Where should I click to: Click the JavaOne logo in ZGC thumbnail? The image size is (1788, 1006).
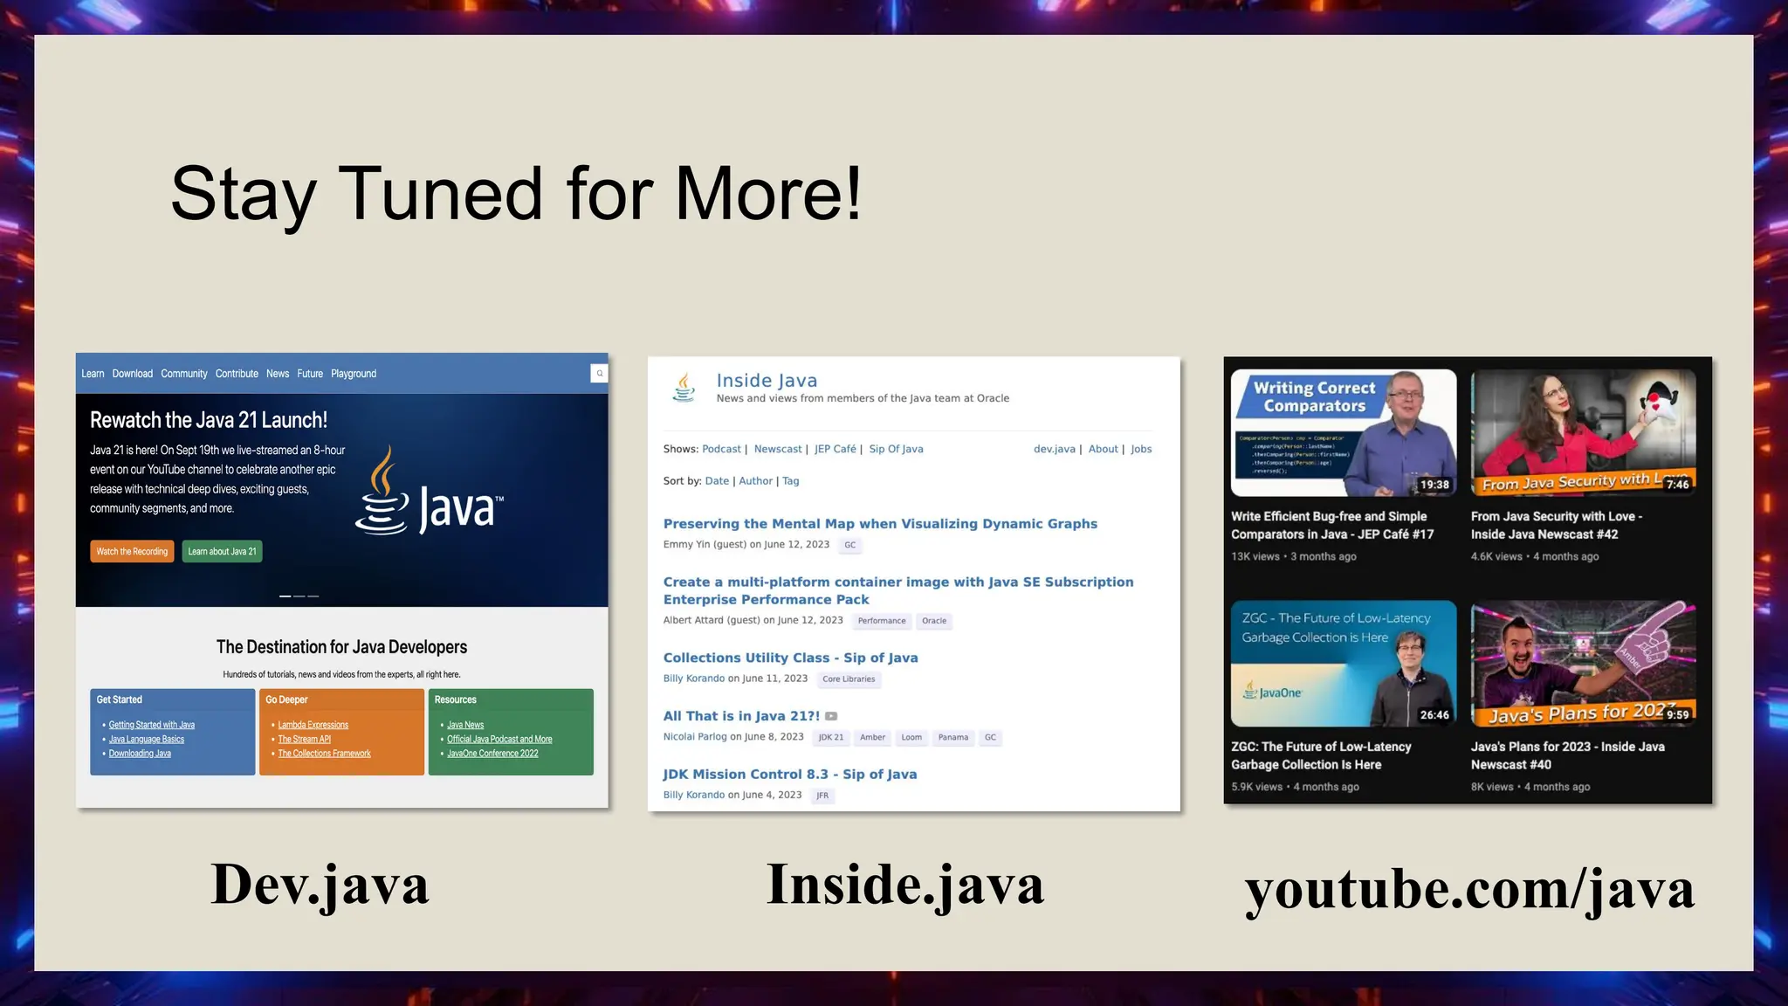pos(1272,692)
